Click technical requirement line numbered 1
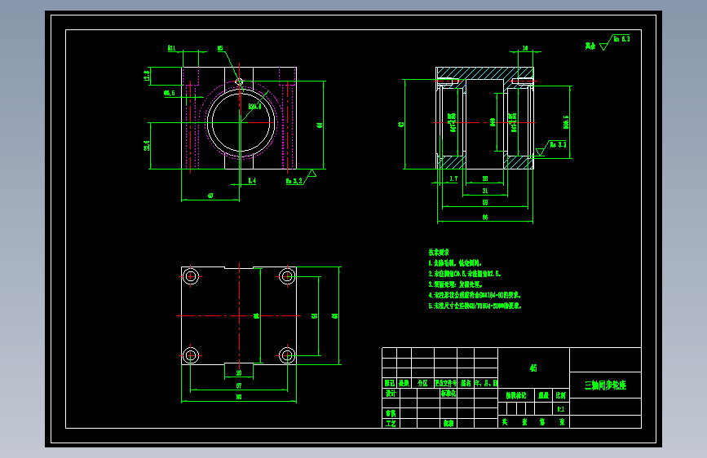The height and width of the screenshot is (458, 707). 455,262
